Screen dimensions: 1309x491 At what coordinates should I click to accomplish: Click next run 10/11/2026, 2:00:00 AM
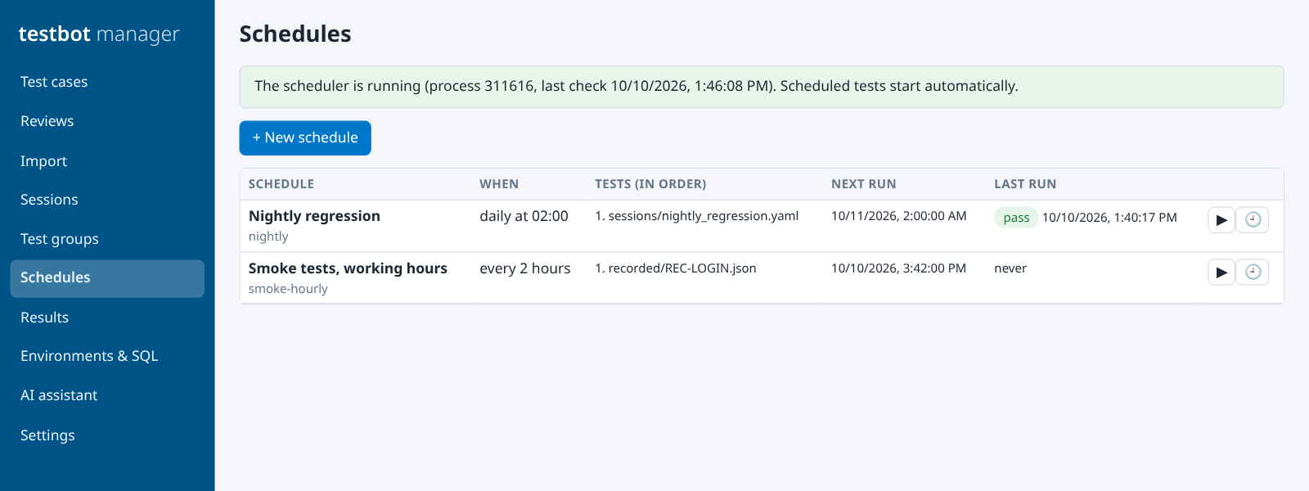[899, 216]
